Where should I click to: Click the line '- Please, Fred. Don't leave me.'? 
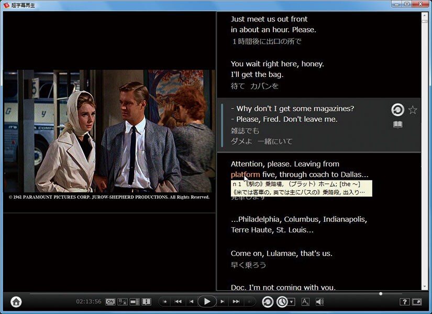tap(284, 119)
